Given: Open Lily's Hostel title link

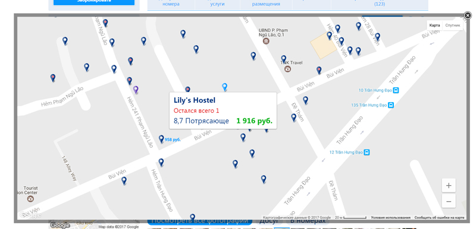Looking at the screenshot, I should 195,100.
